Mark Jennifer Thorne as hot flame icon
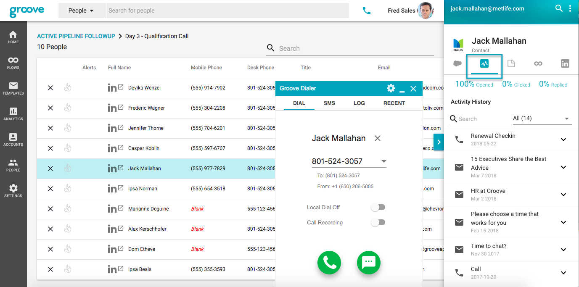 click(68, 128)
